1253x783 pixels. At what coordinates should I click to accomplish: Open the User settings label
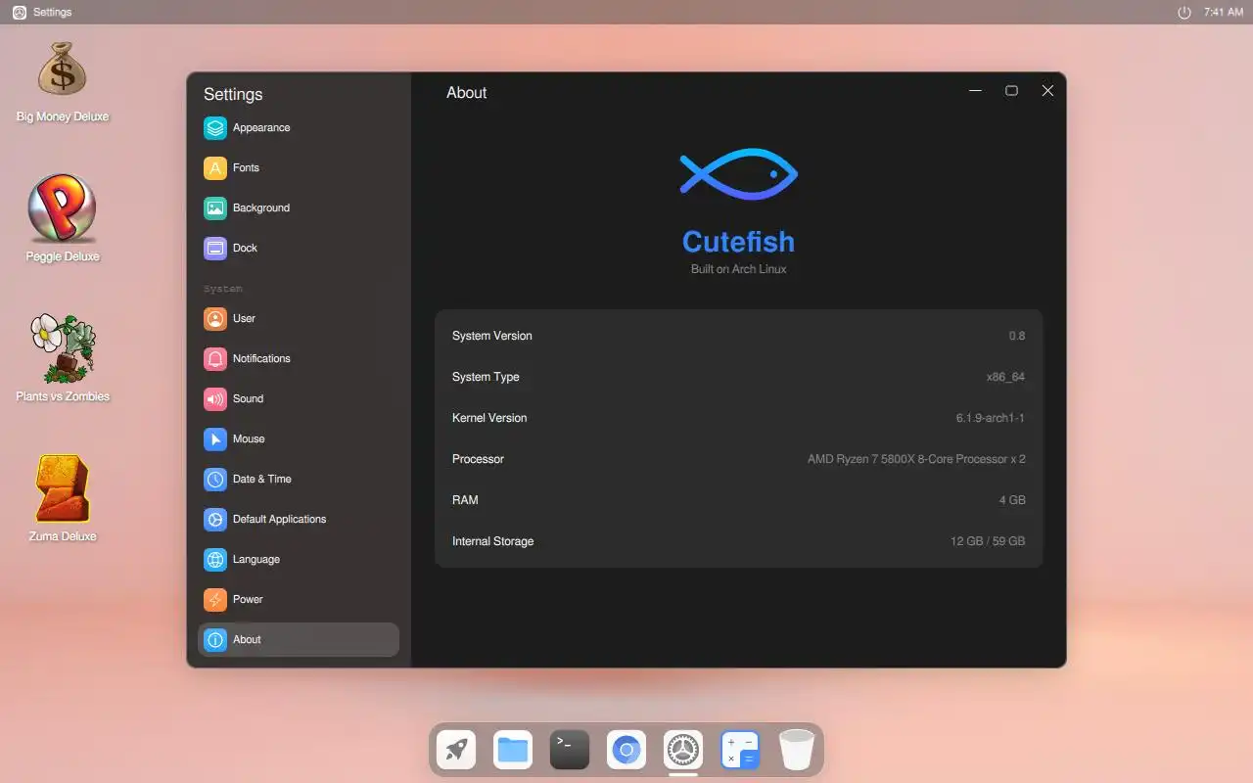pyautogui.click(x=244, y=319)
